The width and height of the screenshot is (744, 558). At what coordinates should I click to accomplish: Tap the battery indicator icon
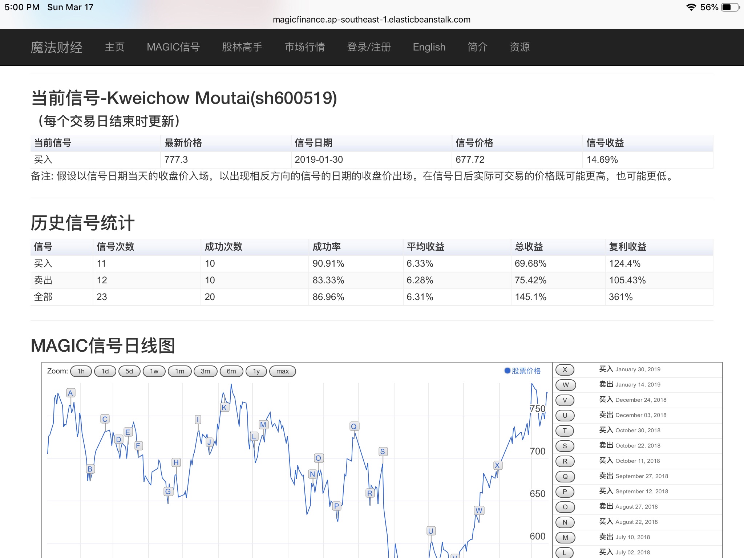click(x=731, y=7)
